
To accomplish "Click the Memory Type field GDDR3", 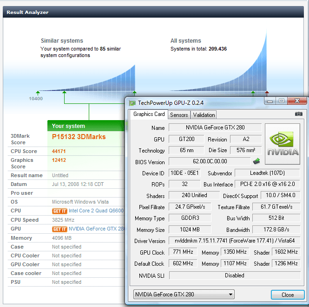I will pyautogui.click(x=190, y=218).
